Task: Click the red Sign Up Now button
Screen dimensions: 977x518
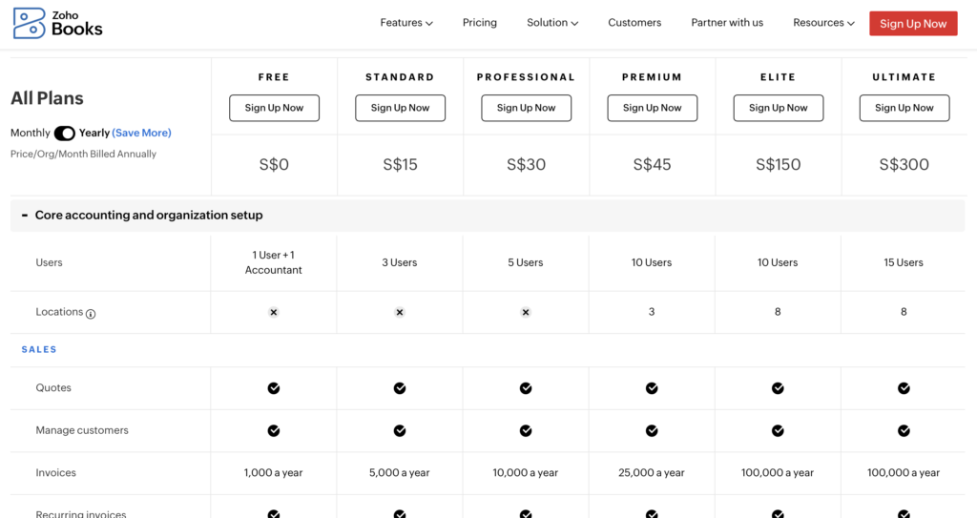Action: (x=913, y=24)
